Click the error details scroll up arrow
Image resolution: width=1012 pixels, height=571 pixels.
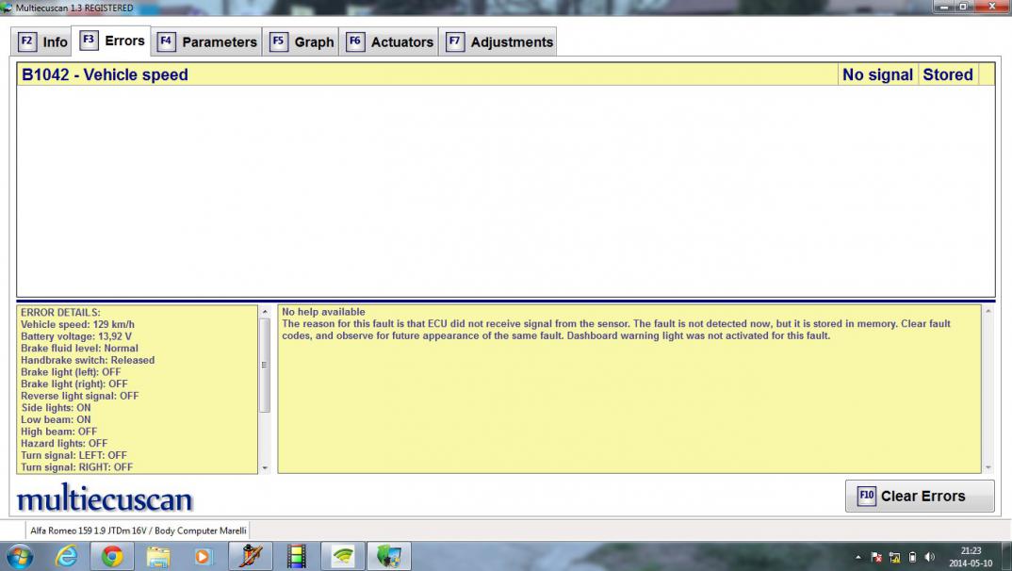coord(265,312)
